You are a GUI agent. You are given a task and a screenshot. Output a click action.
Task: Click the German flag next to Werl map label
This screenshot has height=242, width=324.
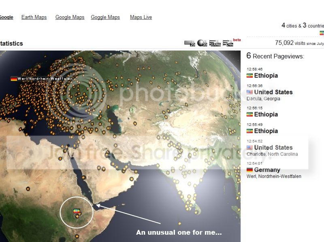click(14, 79)
